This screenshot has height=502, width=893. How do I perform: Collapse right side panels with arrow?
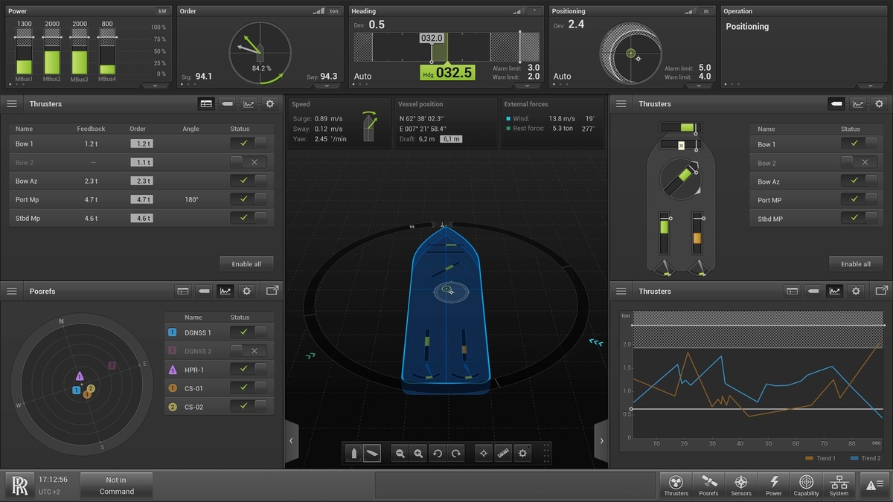point(601,440)
